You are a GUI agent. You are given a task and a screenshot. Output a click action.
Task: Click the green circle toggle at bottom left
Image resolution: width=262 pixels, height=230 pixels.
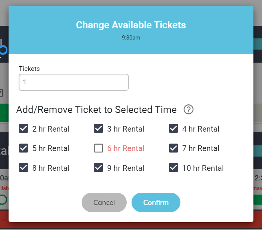click(3, 199)
